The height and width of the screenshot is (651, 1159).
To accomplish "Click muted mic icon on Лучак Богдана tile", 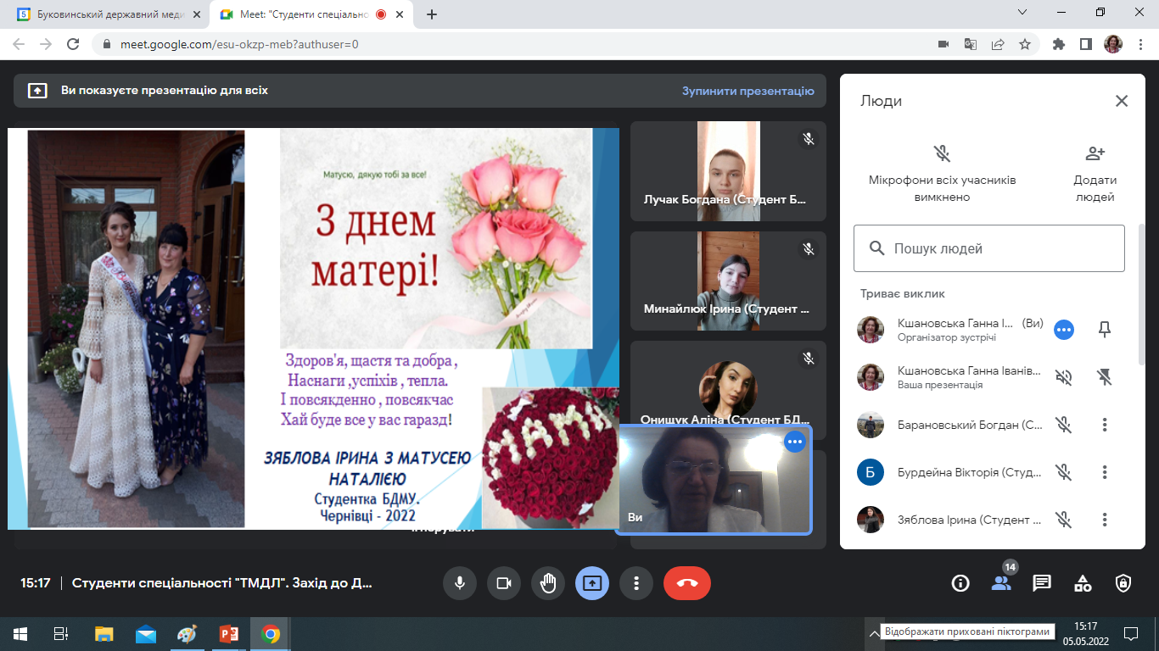I will (x=809, y=138).
